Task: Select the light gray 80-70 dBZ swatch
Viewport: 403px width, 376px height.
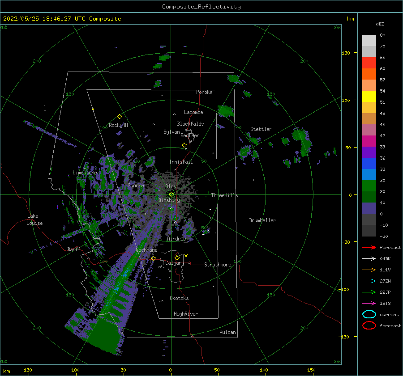Action: tap(369, 41)
